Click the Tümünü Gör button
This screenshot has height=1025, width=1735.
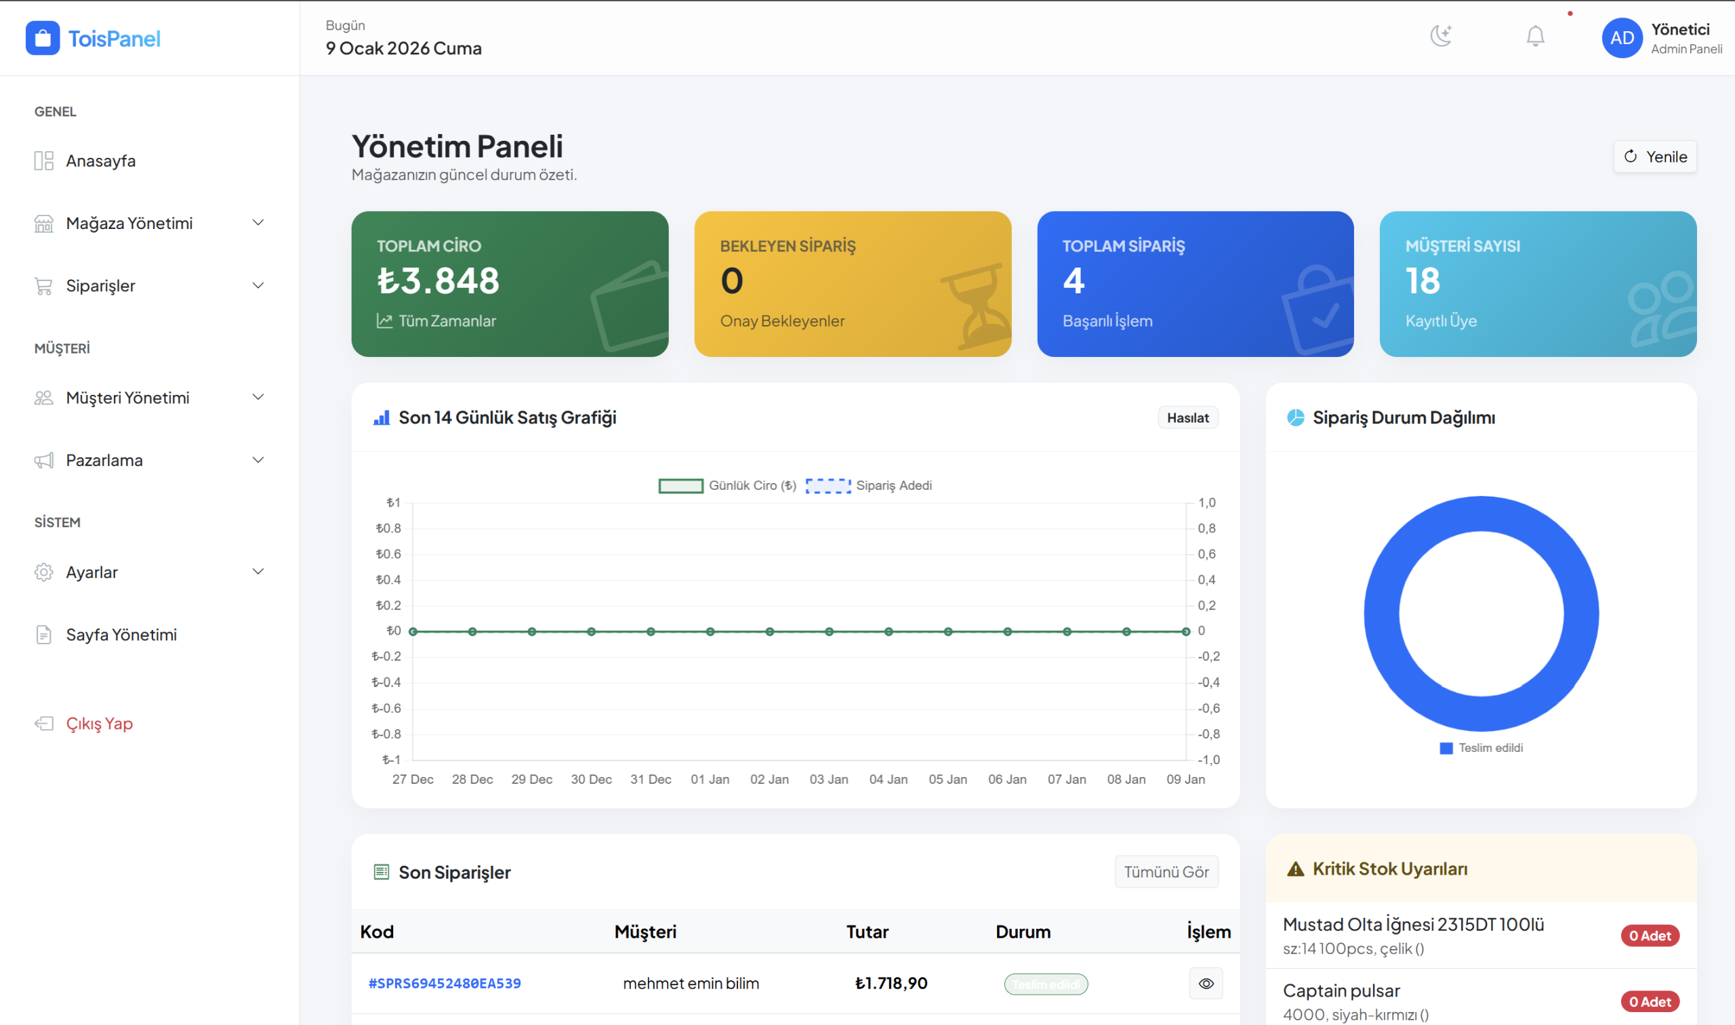(x=1166, y=872)
